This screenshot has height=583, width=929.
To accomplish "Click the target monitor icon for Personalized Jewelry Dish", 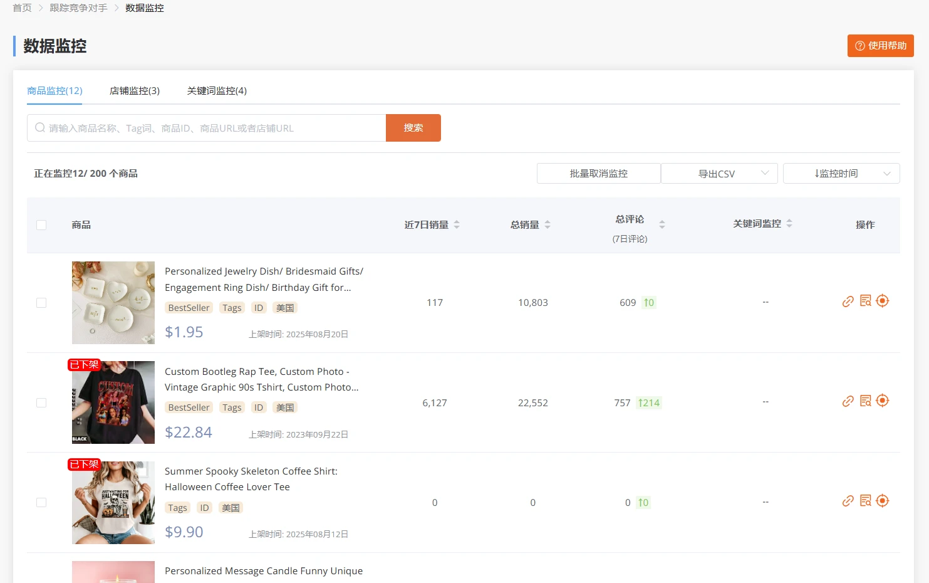I will coord(883,301).
